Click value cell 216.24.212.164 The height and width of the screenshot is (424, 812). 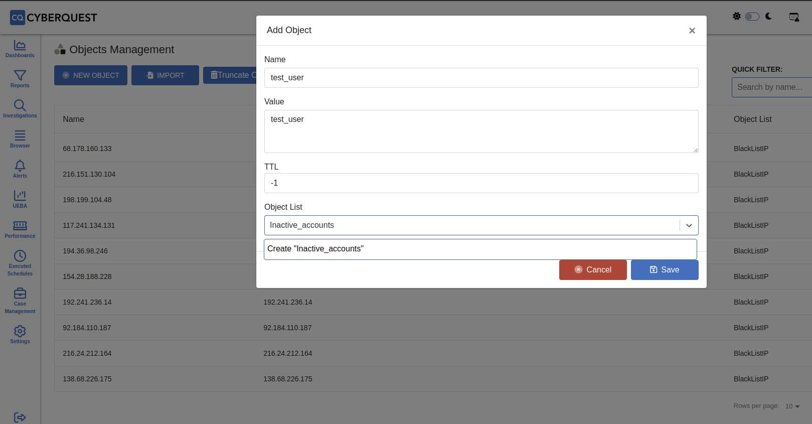coord(288,353)
